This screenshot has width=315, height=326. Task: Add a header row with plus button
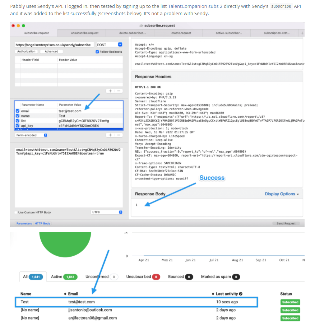(110, 91)
